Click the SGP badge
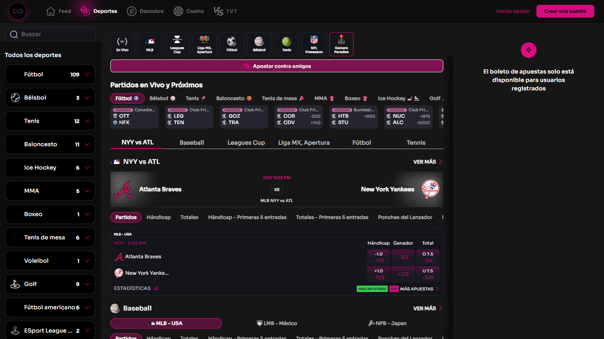604x339 pixels. tap(394, 289)
